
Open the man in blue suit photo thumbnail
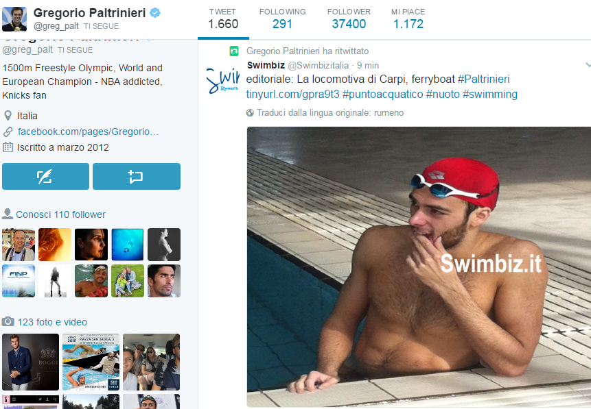tap(30, 362)
